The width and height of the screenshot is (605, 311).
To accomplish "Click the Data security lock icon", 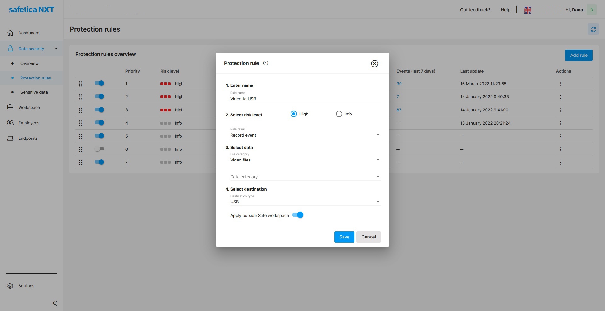I will pyautogui.click(x=10, y=49).
